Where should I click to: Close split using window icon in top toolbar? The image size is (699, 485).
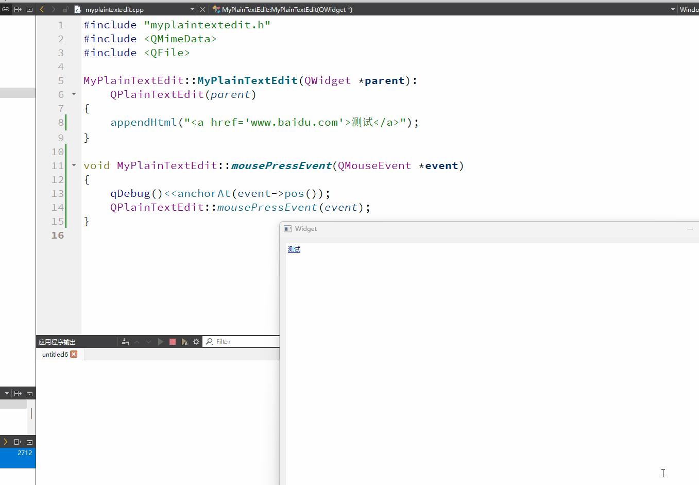point(29,9)
